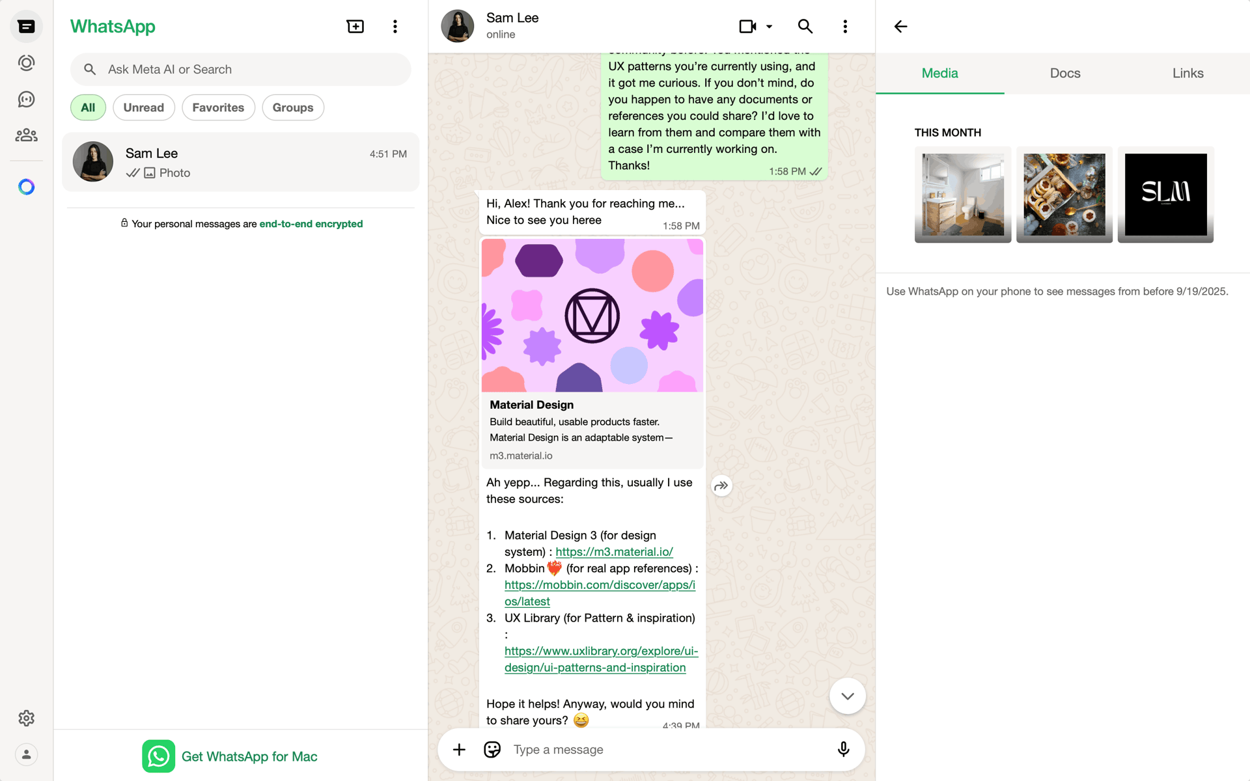Start a video call with Sam Lee

[748, 27]
